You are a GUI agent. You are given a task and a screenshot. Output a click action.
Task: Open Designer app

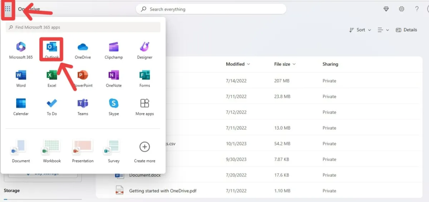click(x=144, y=50)
